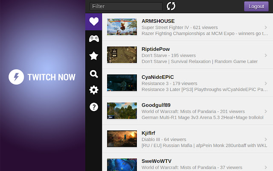Expand the Goodgulf89 stream chevron
The width and height of the screenshot is (273, 171).
tap(266, 111)
